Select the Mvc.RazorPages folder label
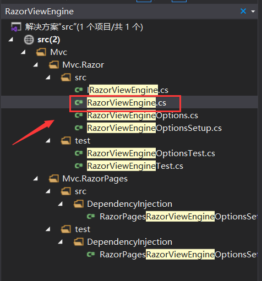 (95, 179)
